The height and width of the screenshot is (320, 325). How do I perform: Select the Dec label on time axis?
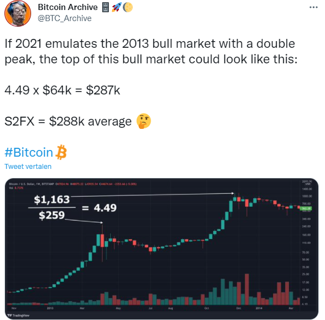point(238,308)
